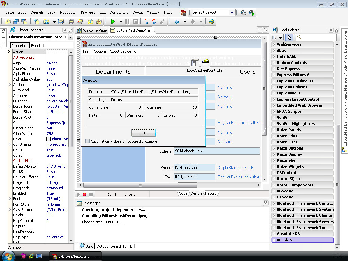
Task: Click the Add File to Project icon
Action: point(90,22)
